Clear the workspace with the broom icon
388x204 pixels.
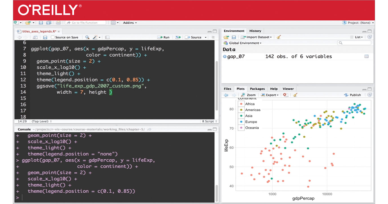[x=279, y=37]
